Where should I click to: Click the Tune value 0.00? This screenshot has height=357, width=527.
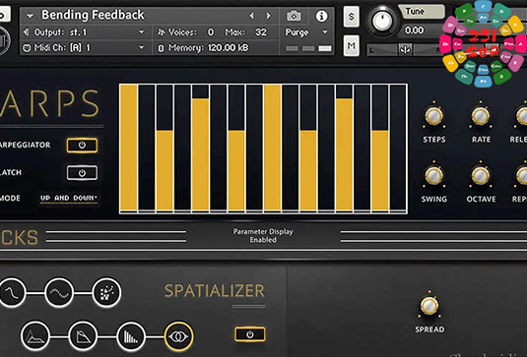[415, 30]
